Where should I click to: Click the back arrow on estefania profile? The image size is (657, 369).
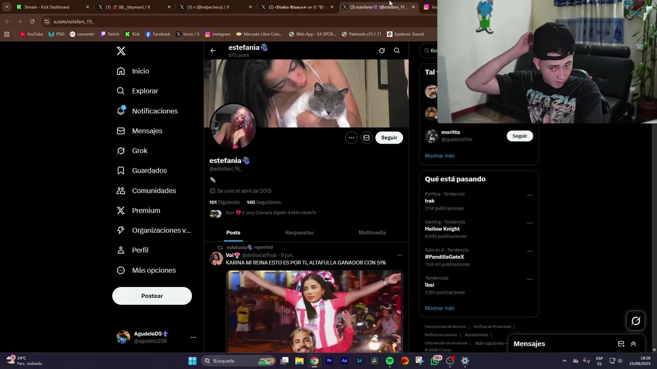(x=213, y=51)
